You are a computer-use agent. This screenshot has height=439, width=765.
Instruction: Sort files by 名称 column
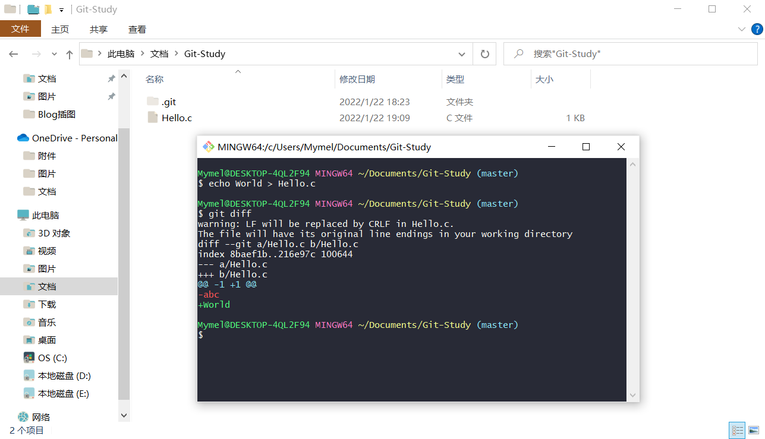tap(155, 79)
